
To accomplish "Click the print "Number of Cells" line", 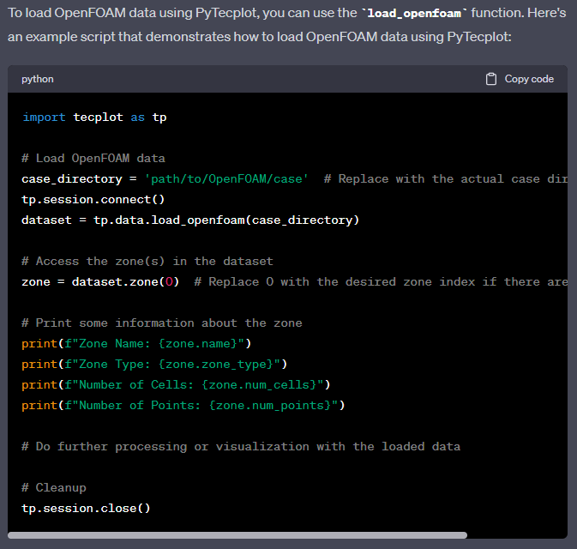I will point(176,385).
